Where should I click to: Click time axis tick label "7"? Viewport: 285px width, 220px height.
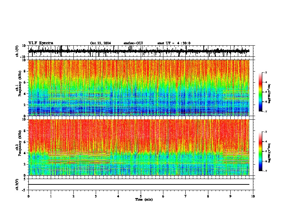[x=186, y=196]
